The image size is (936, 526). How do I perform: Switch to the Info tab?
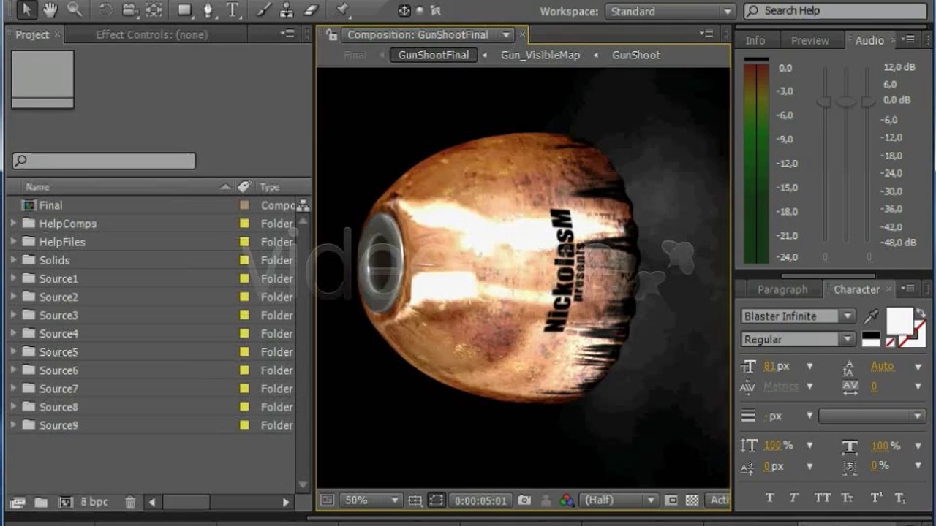[755, 40]
